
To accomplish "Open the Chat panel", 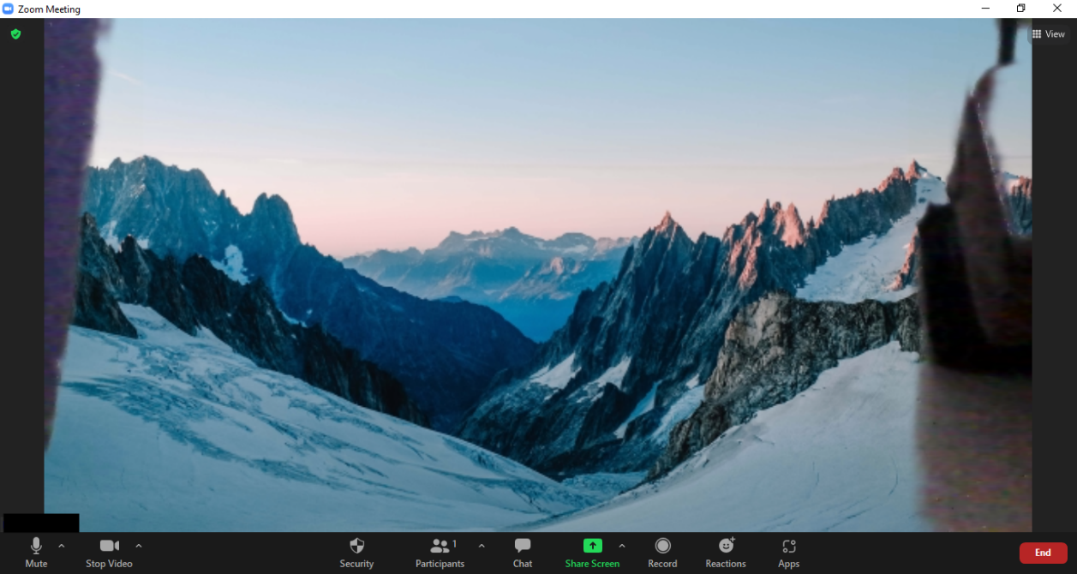I will (523, 553).
